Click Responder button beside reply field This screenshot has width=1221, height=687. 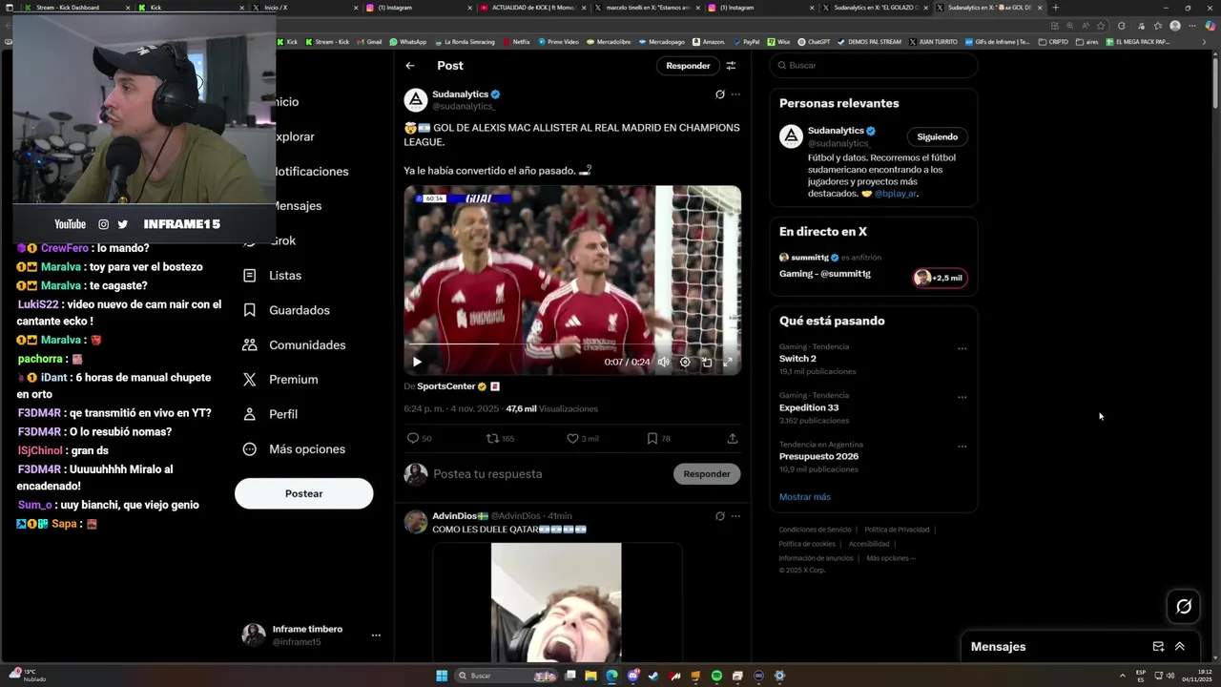[707, 474]
